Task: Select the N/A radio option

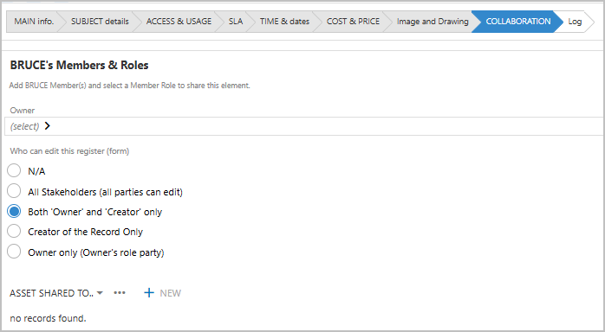Action: [x=14, y=170]
